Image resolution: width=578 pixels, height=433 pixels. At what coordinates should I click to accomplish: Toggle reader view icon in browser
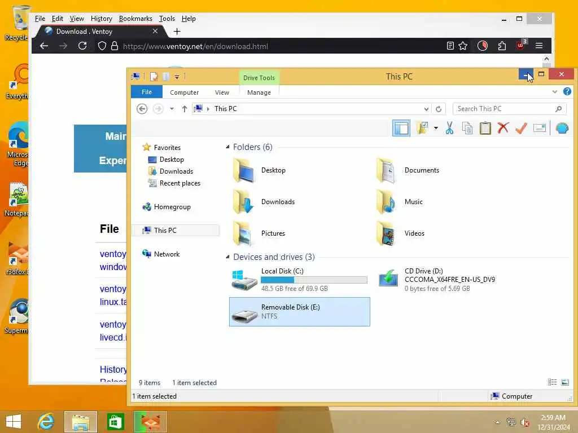[x=450, y=46]
